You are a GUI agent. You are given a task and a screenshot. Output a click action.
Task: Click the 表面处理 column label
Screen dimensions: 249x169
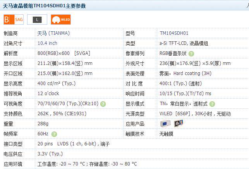tap(135, 73)
